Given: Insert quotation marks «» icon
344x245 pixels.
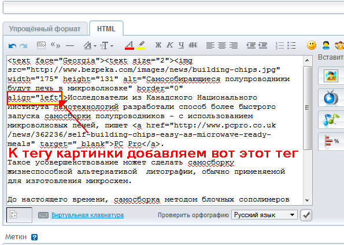Looking at the screenshot, I should pyautogui.click(x=56, y=45).
